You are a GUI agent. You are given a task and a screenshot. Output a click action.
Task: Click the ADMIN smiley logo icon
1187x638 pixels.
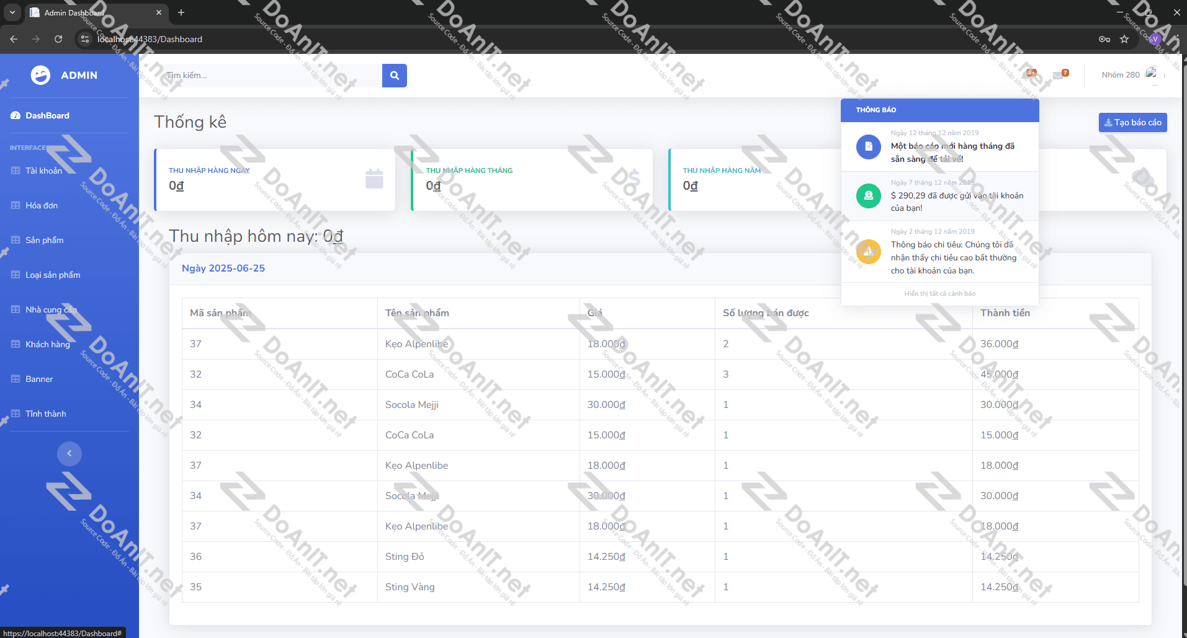pos(40,75)
